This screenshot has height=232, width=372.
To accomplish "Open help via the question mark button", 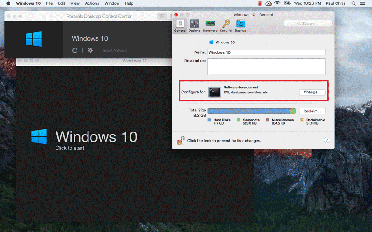I will (326, 140).
